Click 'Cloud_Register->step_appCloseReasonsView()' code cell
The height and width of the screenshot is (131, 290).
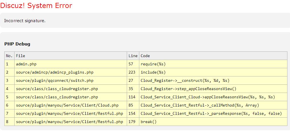click(x=213, y=89)
